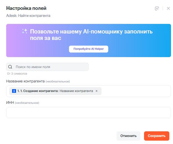Click inside the ИНН input field
Image resolution: width=173 pixels, height=144 pixels.
tap(88, 112)
